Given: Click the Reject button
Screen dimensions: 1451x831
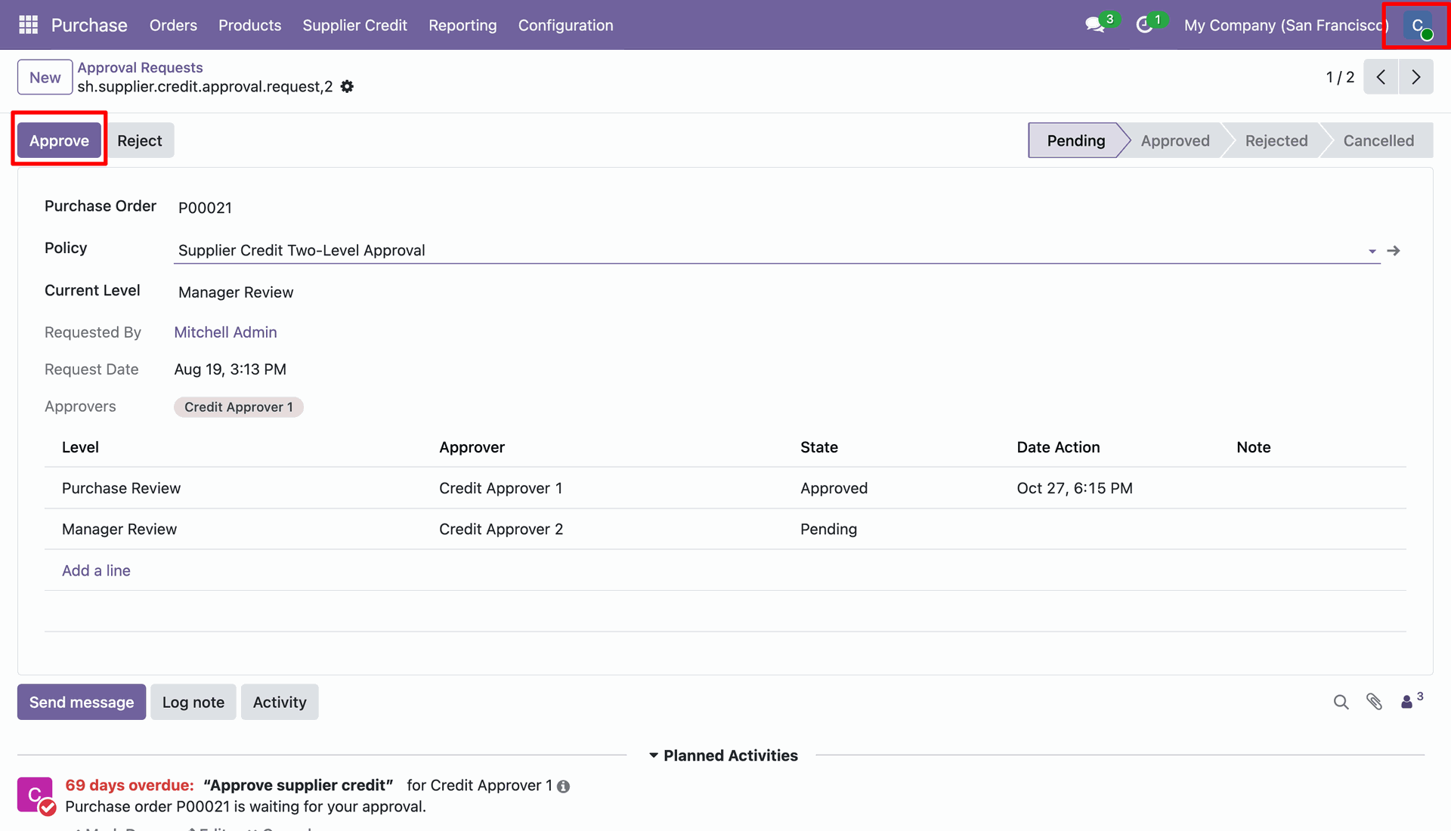Looking at the screenshot, I should [140, 141].
